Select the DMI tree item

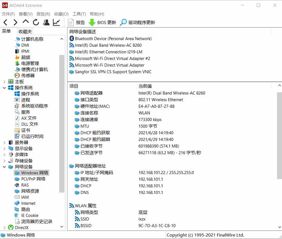coord(22,45)
